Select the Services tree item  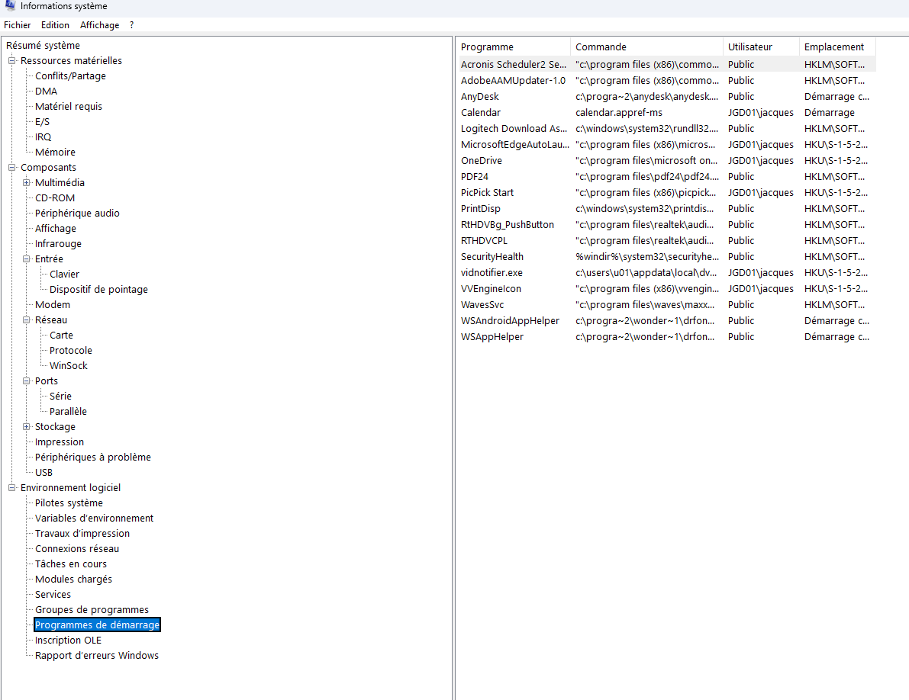53,594
